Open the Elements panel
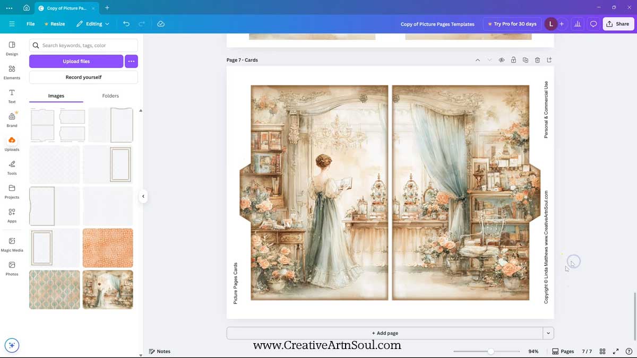Viewport: 637px width, 358px height. coord(12,72)
